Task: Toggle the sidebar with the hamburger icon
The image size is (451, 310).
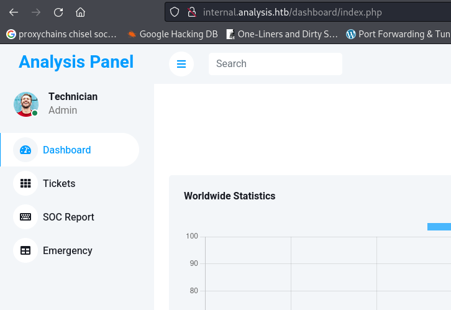Action: click(181, 64)
